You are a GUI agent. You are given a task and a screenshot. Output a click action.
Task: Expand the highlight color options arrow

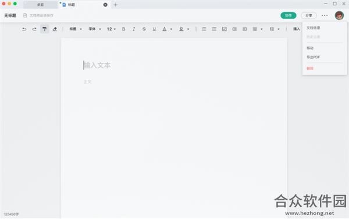point(188,29)
